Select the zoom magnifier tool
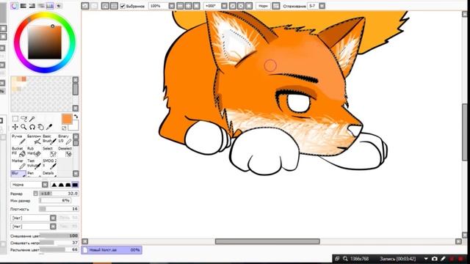 pos(23,127)
